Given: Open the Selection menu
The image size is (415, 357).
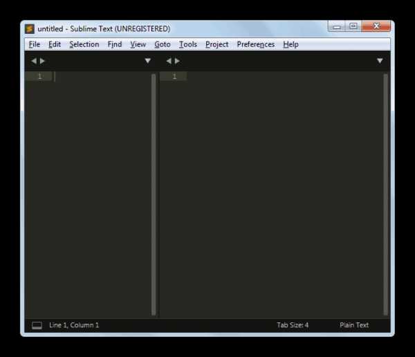Looking at the screenshot, I should pyautogui.click(x=84, y=44).
